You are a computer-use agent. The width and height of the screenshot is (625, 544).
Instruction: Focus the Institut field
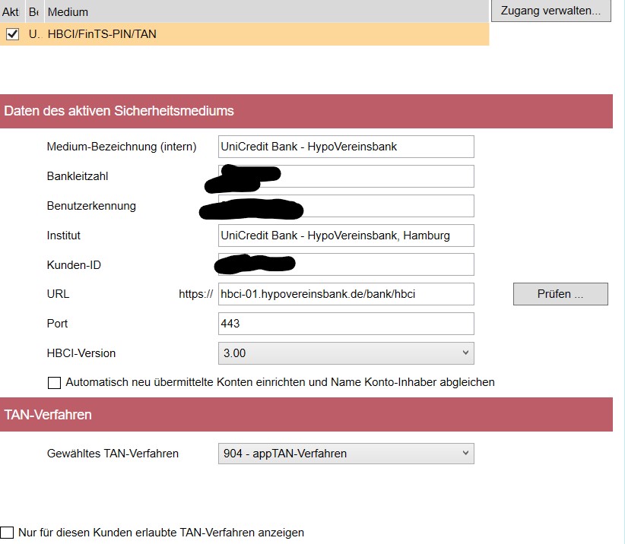(346, 236)
